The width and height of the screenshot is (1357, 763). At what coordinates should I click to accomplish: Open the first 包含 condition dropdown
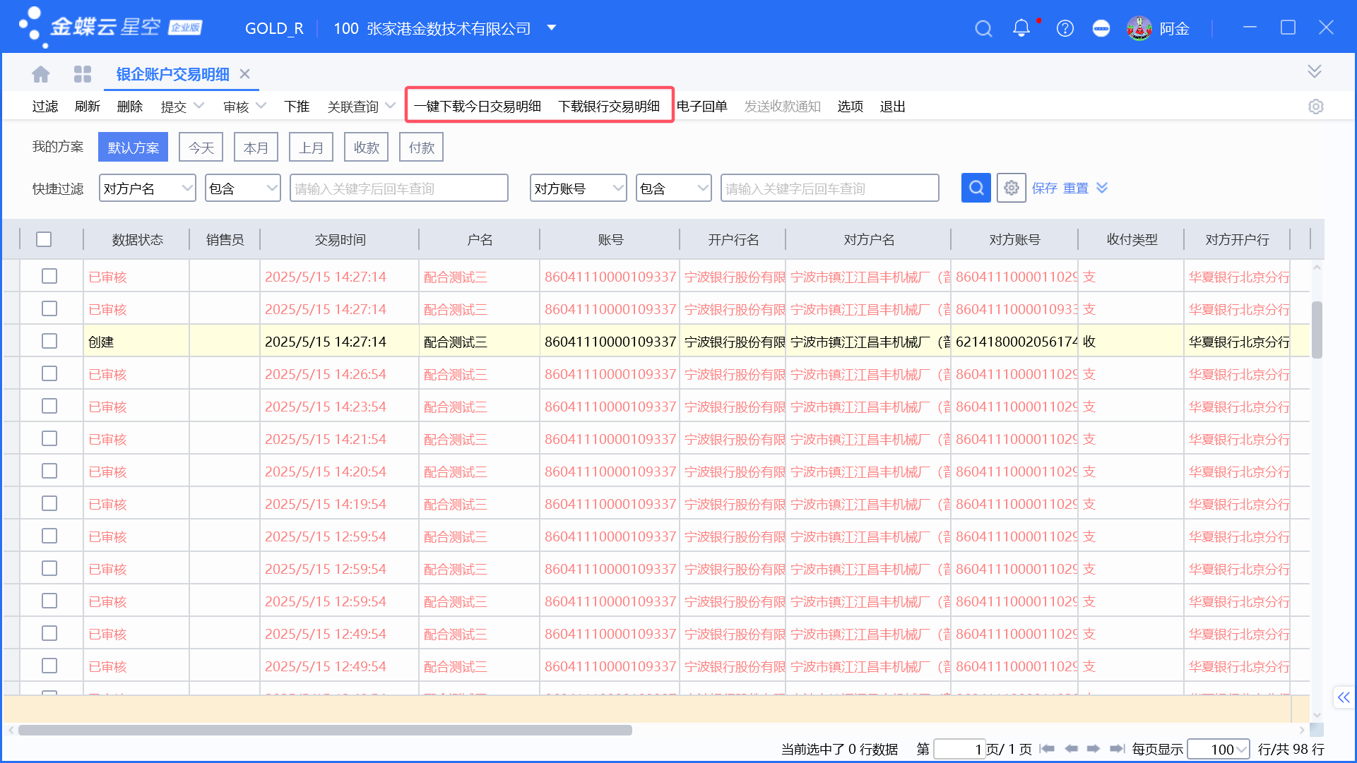coord(243,188)
